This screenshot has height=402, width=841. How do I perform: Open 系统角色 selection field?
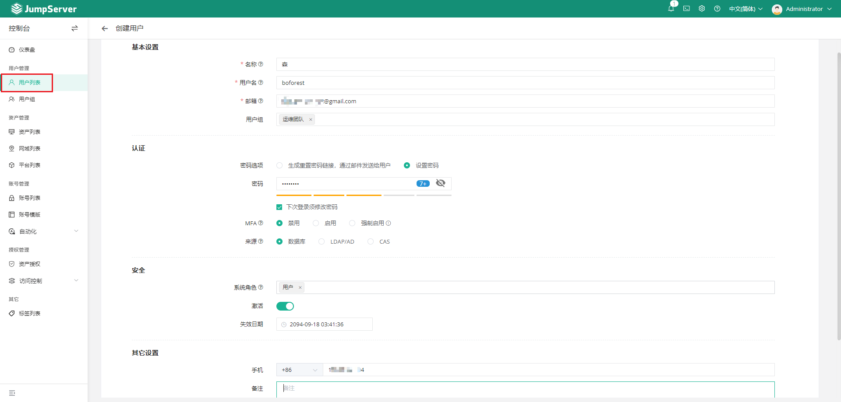(525, 287)
